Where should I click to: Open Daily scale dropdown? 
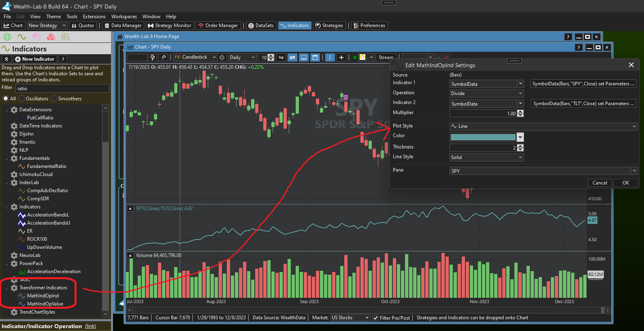(242, 57)
